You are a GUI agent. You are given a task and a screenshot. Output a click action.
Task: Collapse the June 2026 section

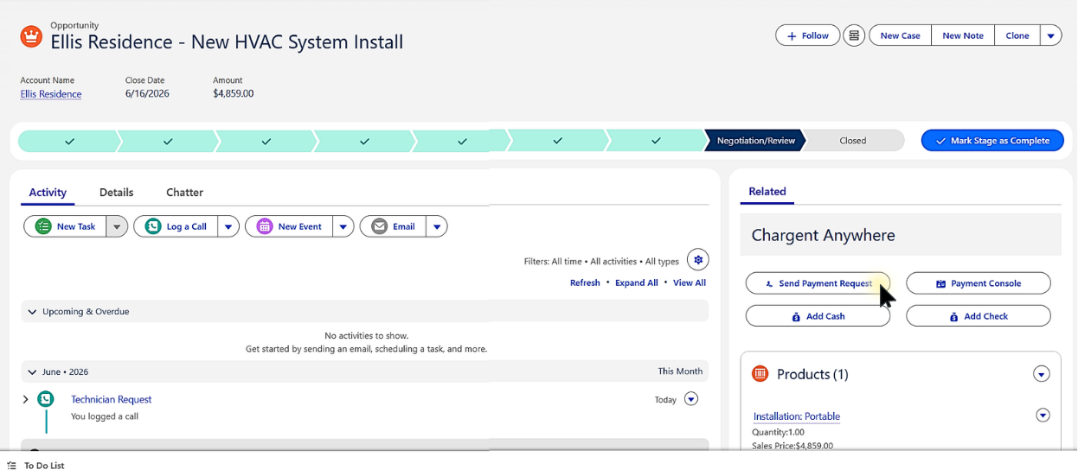pos(33,371)
